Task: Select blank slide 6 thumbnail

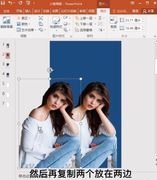Action: (x=8, y=95)
